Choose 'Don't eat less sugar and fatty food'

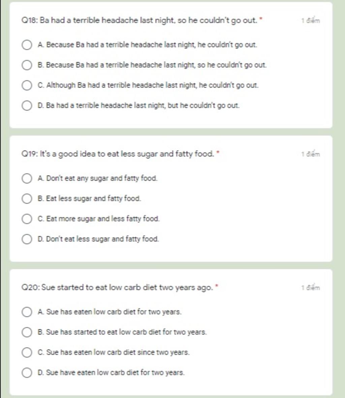[x=27, y=239]
